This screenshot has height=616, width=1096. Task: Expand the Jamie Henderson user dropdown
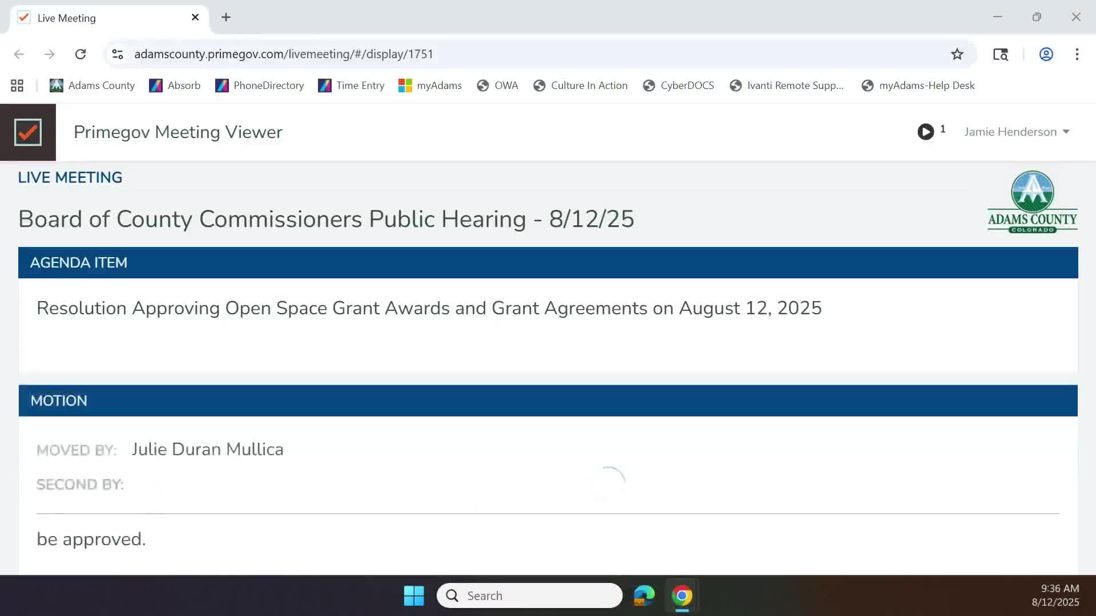pos(1017,132)
